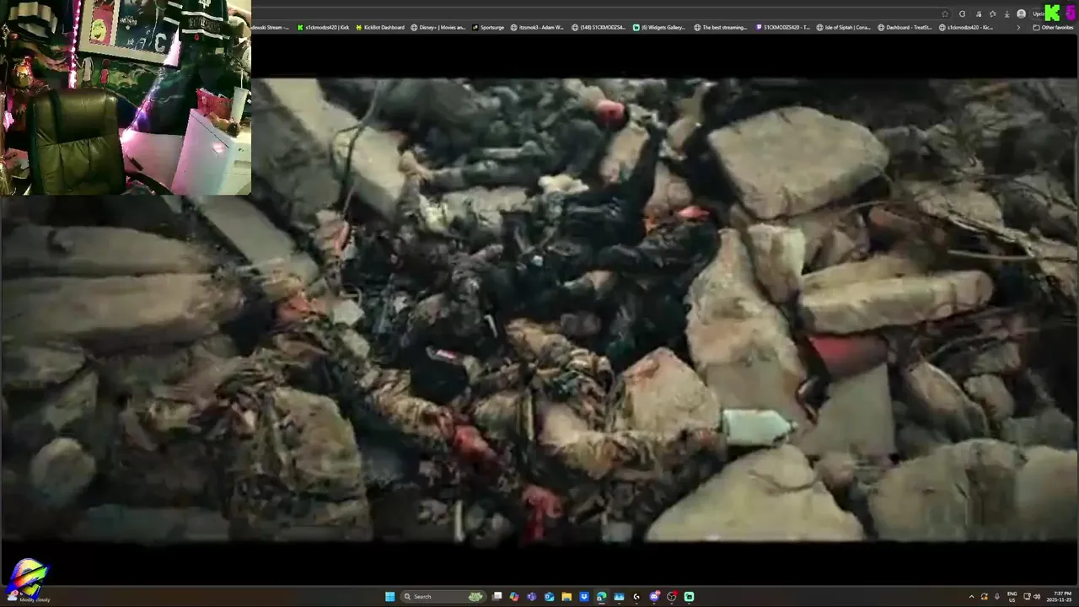The width and height of the screenshot is (1079, 607).
Task: Open Copilot from the taskbar
Action: [514, 596]
